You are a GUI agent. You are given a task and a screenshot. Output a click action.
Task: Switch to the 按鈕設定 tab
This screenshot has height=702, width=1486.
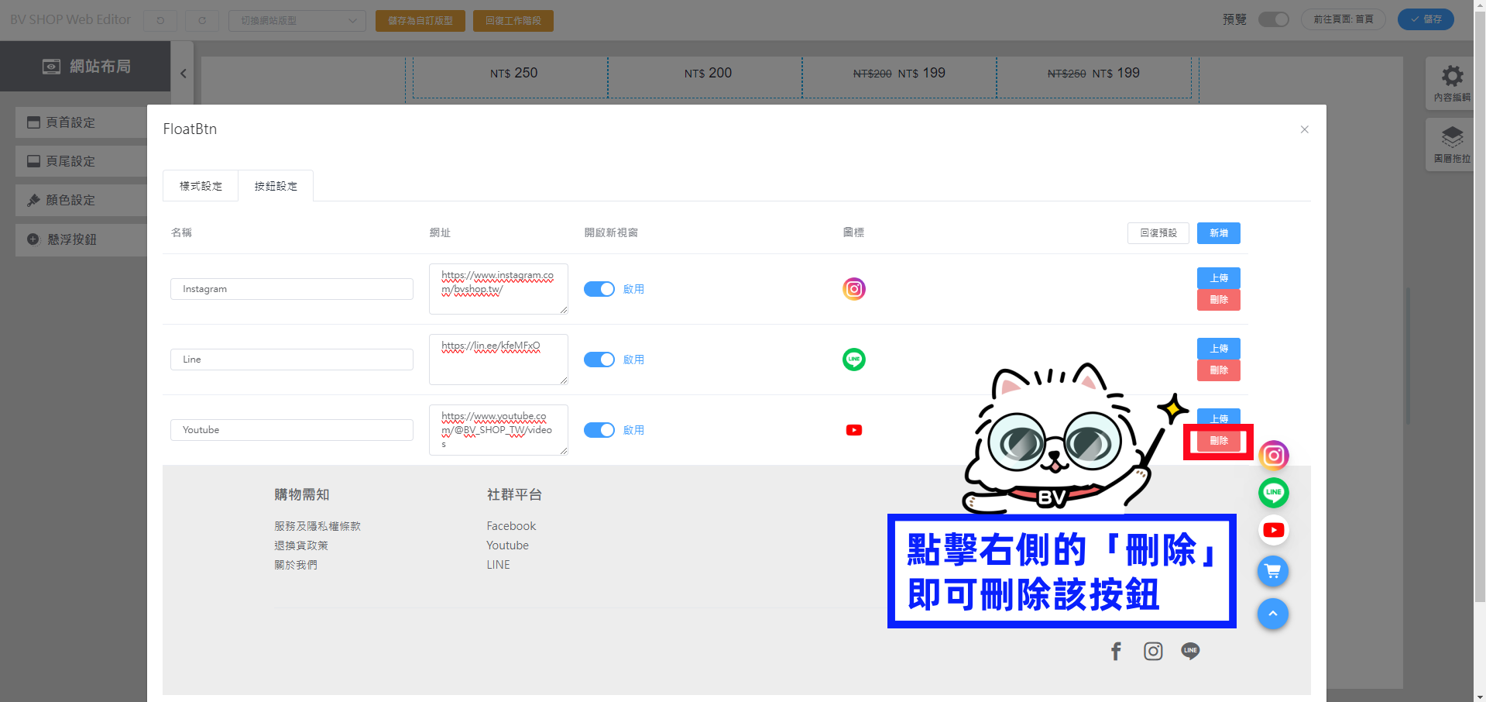point(276,186)
